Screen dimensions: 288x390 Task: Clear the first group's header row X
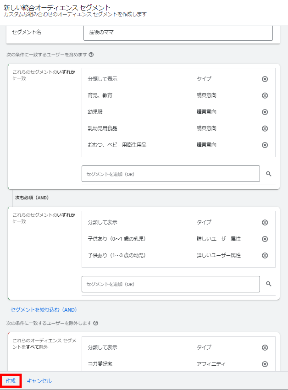click(265, 79)
